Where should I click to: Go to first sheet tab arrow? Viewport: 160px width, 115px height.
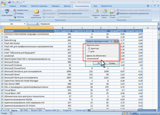click(x=2, y=110)
